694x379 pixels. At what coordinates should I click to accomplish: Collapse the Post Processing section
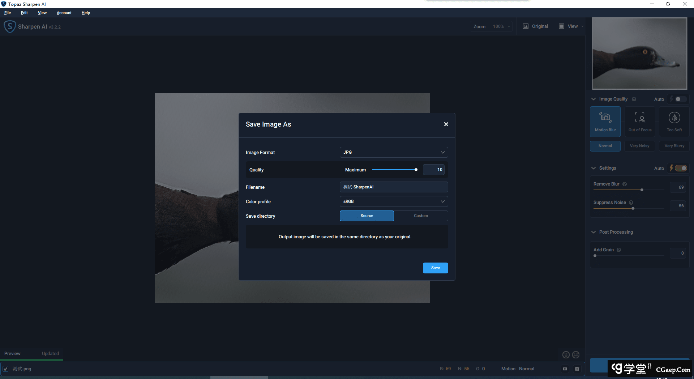[594, 232]
